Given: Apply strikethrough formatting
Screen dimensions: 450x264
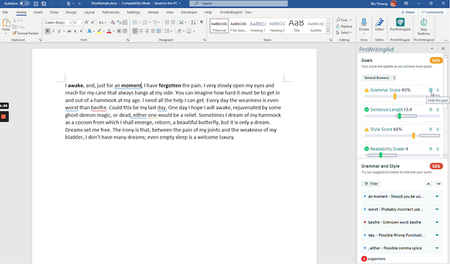Looking at the screenshot, I should [69, 31].
